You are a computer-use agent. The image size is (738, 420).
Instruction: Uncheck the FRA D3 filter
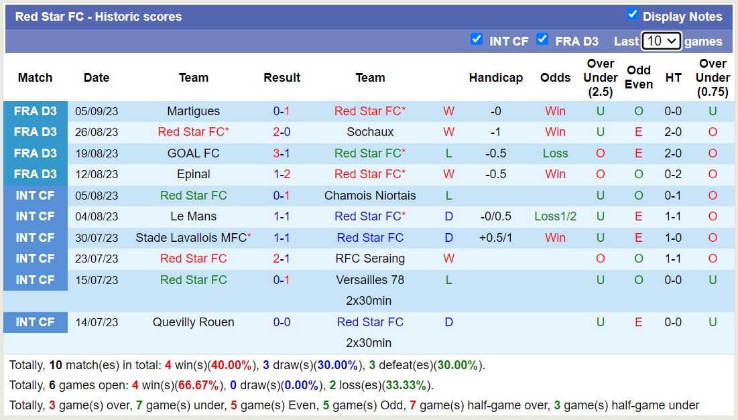[542, 40]
